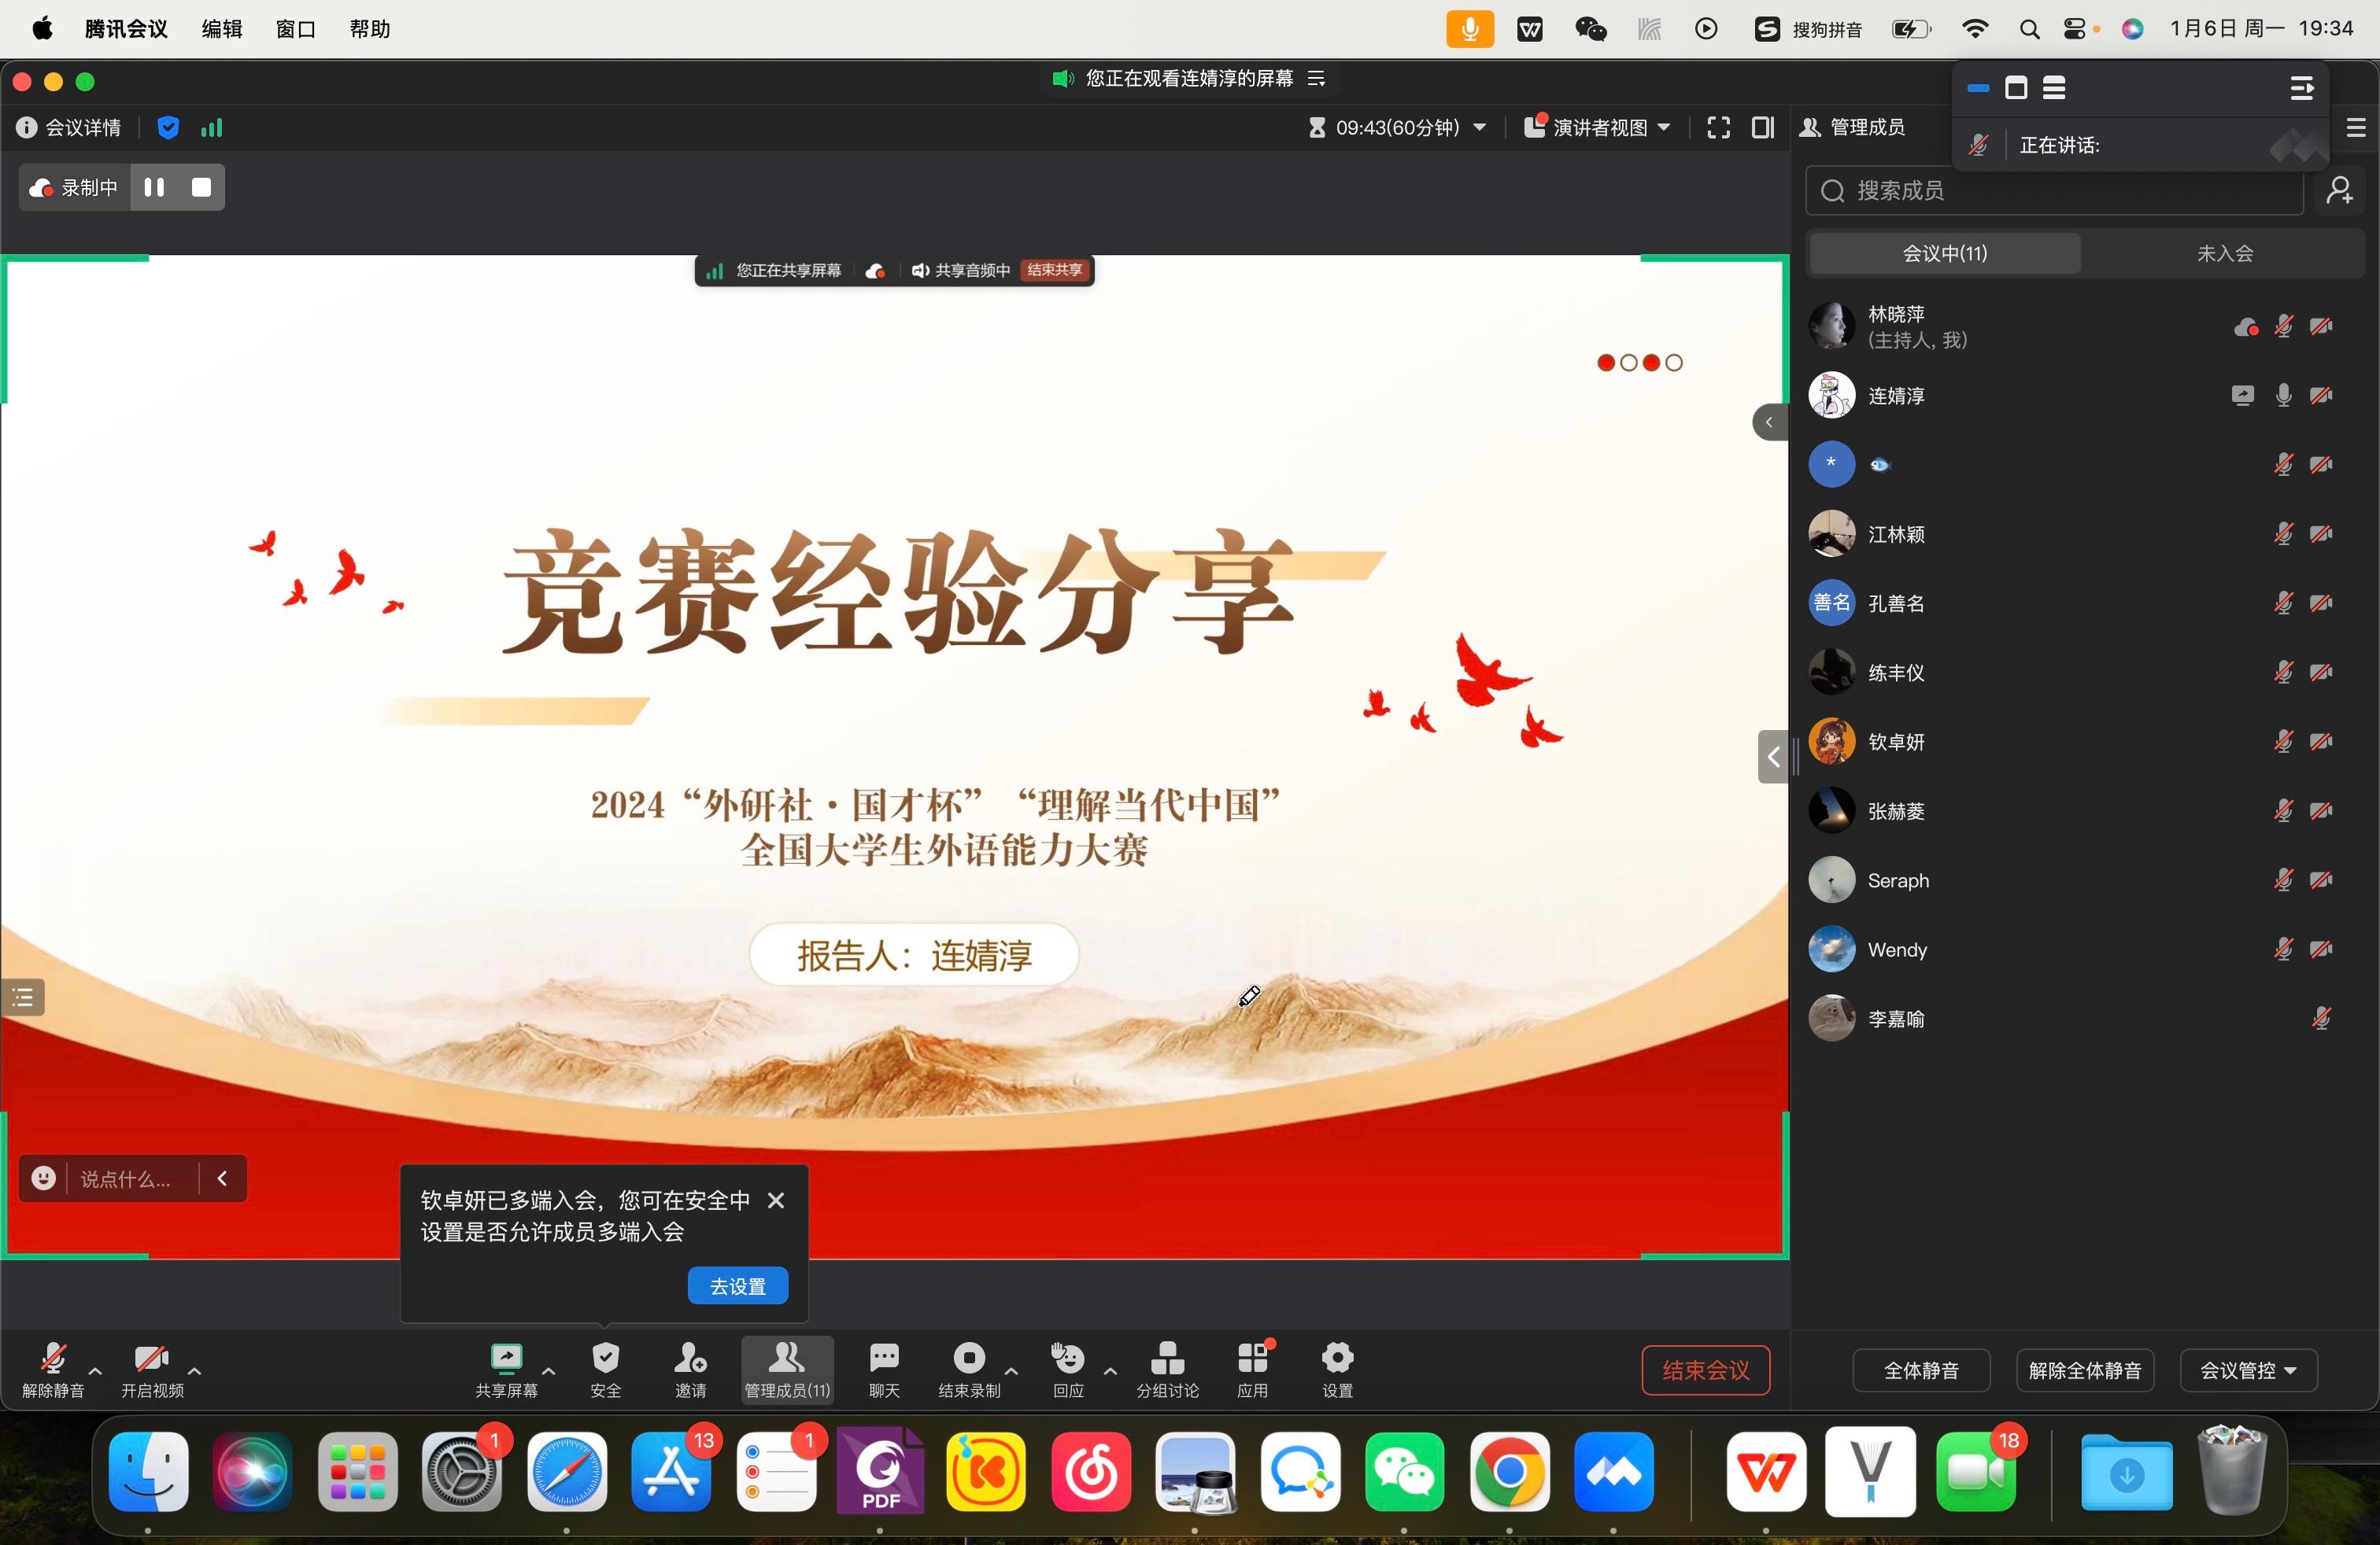Expand the 演讲者视图 view dropdown
2380x1545 pixels.
(x=1599, y=128)
